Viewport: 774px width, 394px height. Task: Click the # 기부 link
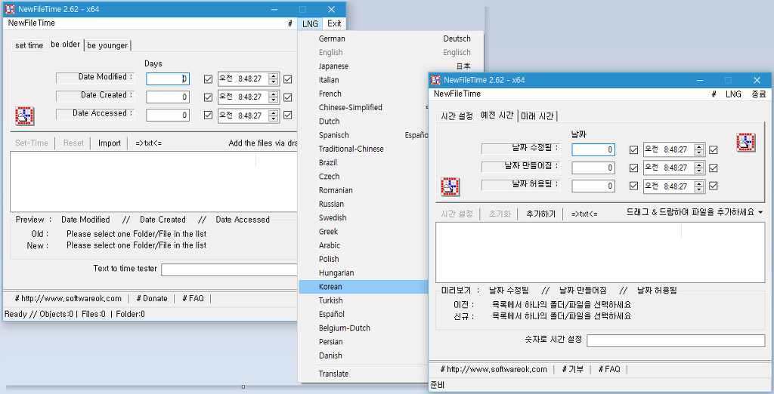coord(573,369)
